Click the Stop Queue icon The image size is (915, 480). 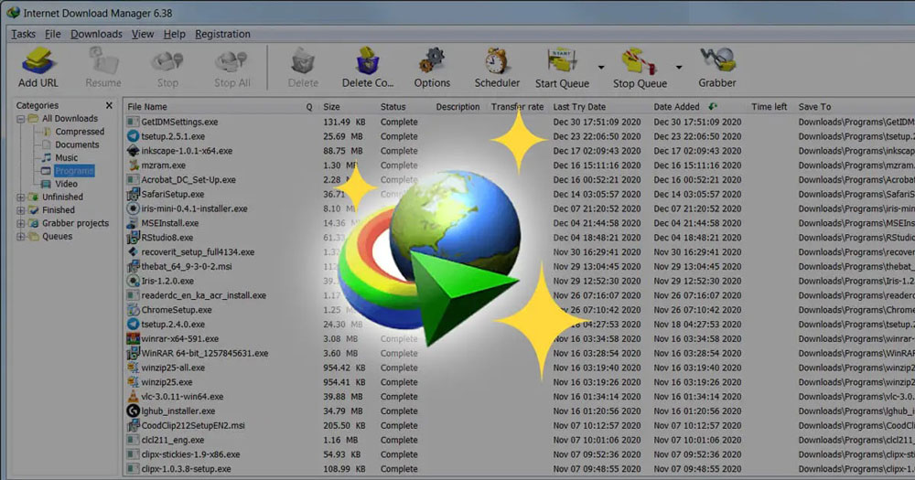coord(639,61)
